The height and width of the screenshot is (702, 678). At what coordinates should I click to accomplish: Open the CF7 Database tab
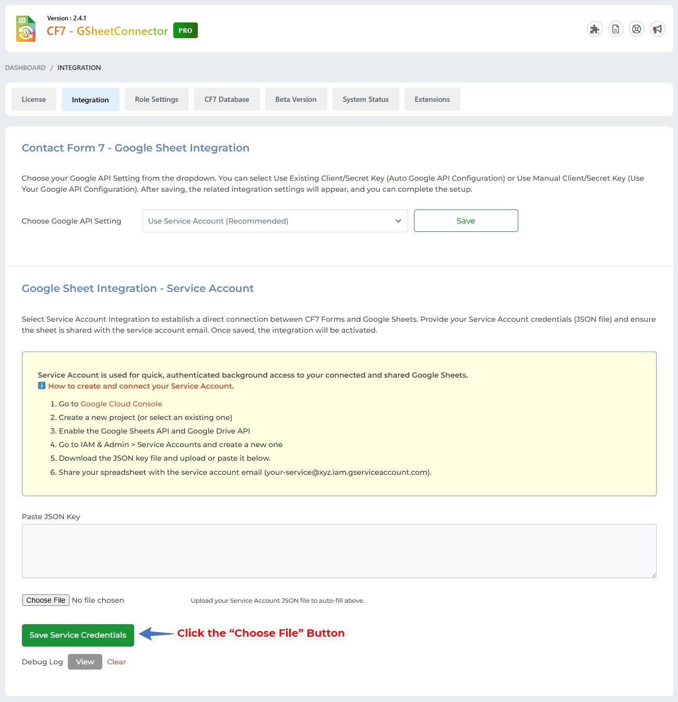pyautogui.click(x=227, y=99)
